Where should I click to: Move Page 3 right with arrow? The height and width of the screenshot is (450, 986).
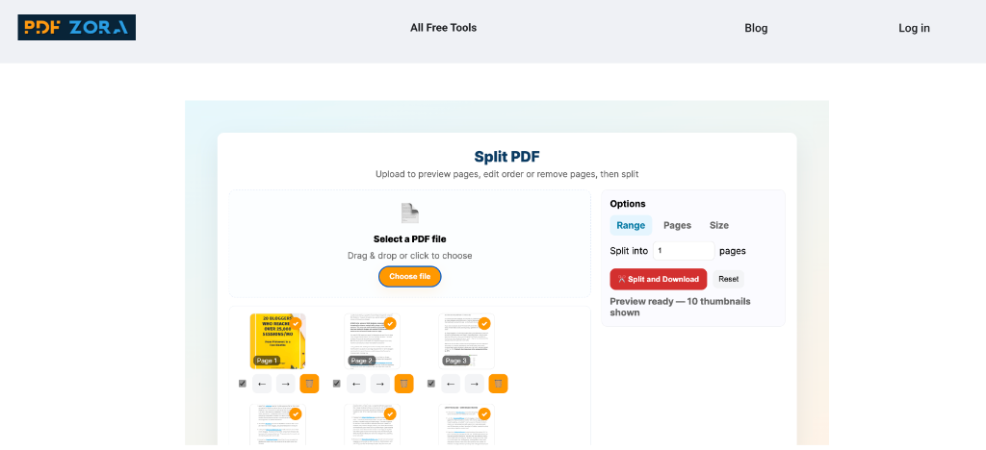(x=474, y=384)
